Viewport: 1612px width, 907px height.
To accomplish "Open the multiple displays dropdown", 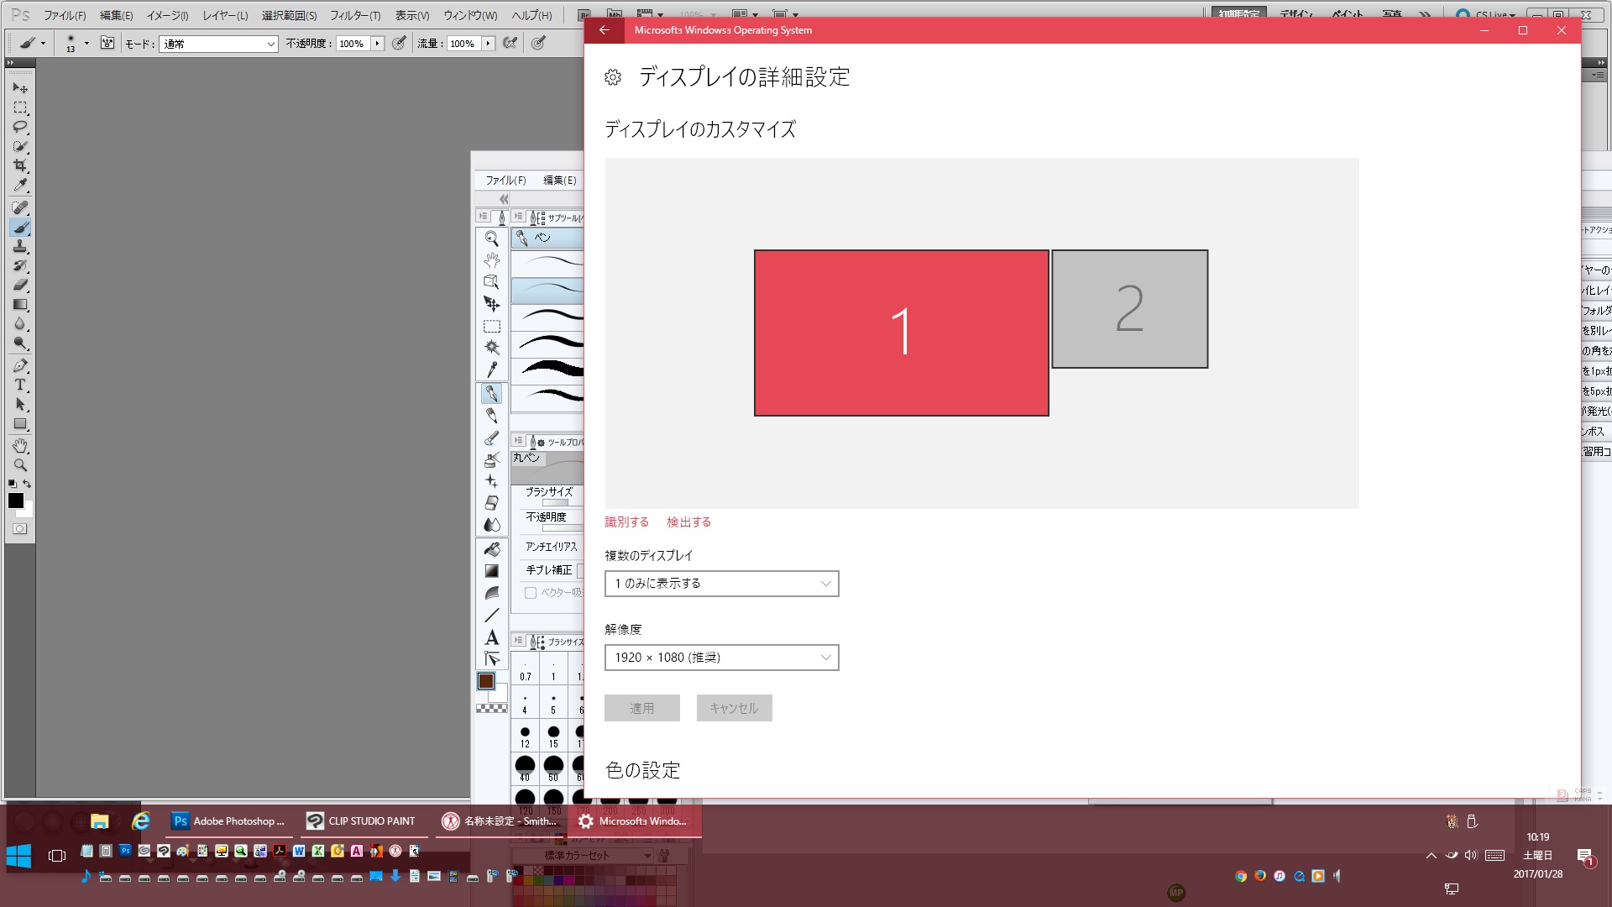I will click(721, 584).
